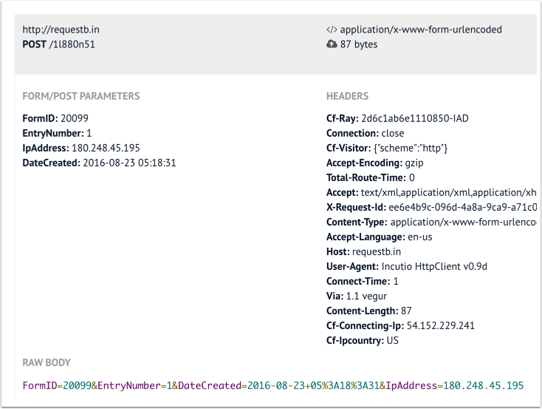
Task: Click the 87 bytes size label
Action: tap(359, 44)
